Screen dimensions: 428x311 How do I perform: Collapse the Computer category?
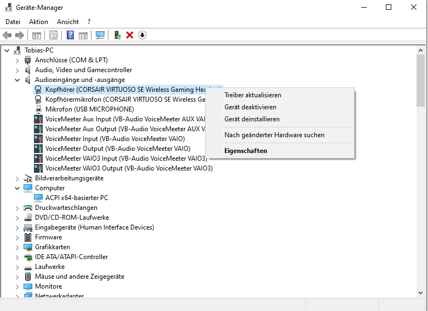click(x=17, y=188)
